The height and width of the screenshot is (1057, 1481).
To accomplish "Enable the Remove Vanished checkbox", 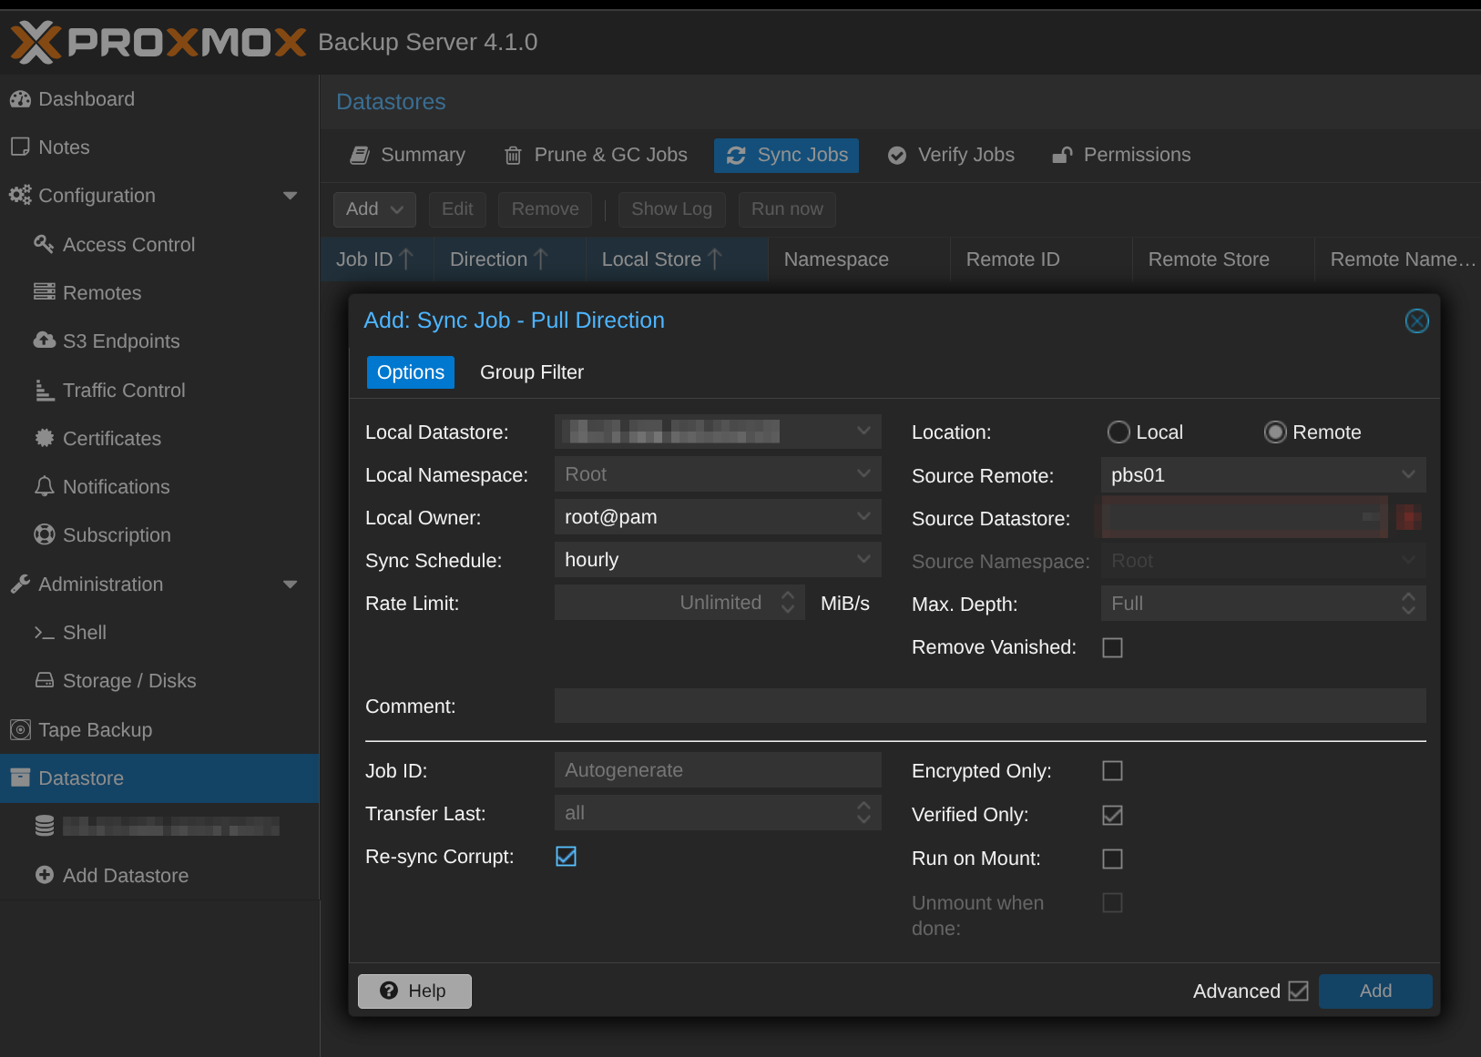I will pos(1112,647).
